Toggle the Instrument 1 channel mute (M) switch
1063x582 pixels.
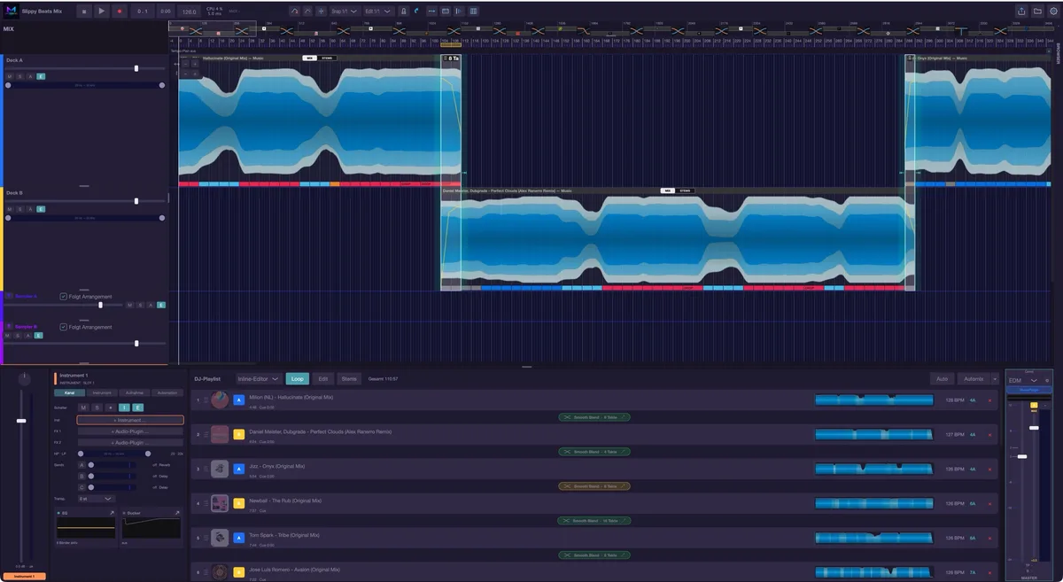click(x=83, y=407)
